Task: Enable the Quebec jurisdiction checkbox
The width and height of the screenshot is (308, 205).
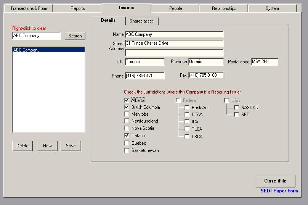Action: coord(127,143)
